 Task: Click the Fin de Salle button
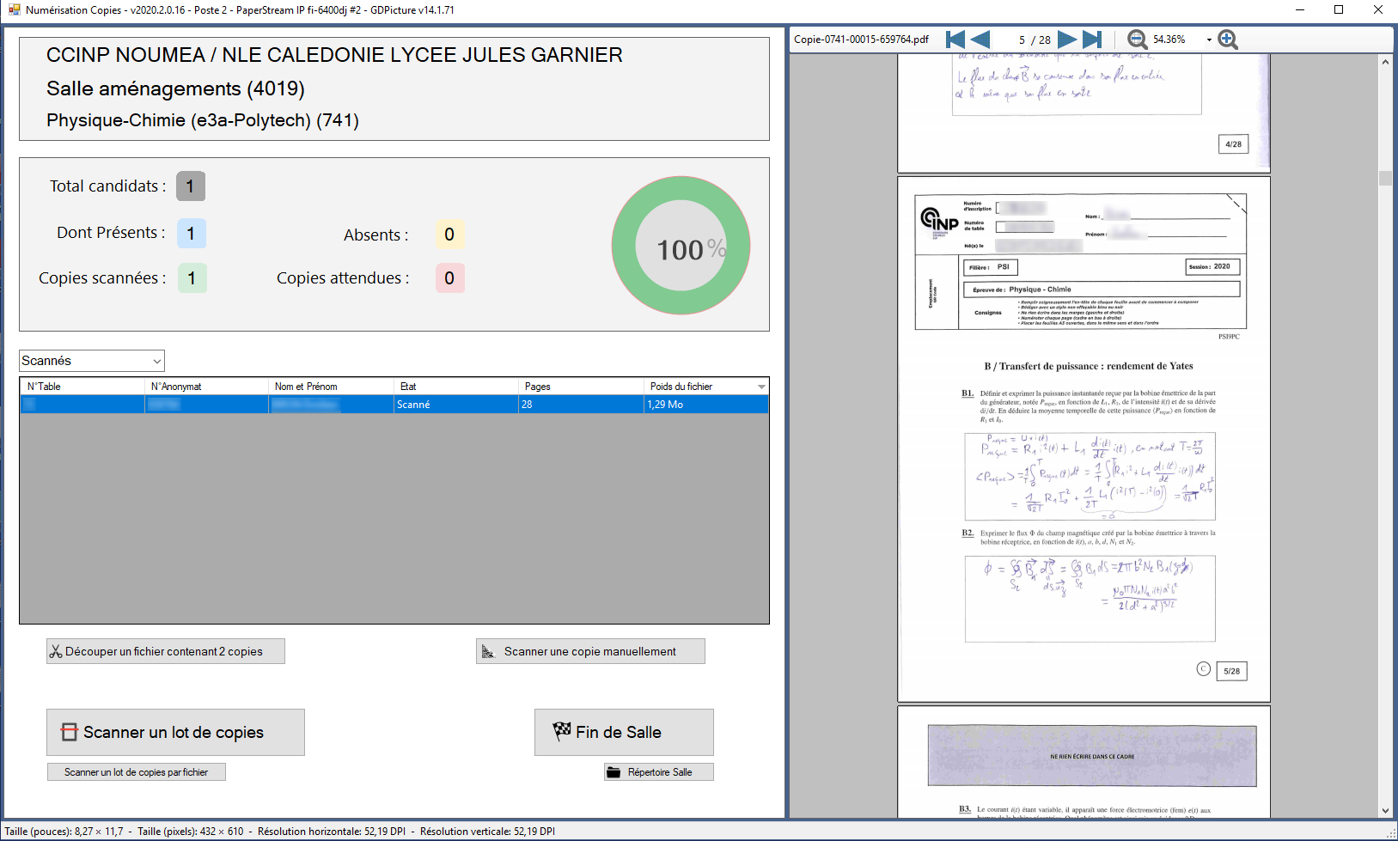pyautogui.click(x=624, y=732)
